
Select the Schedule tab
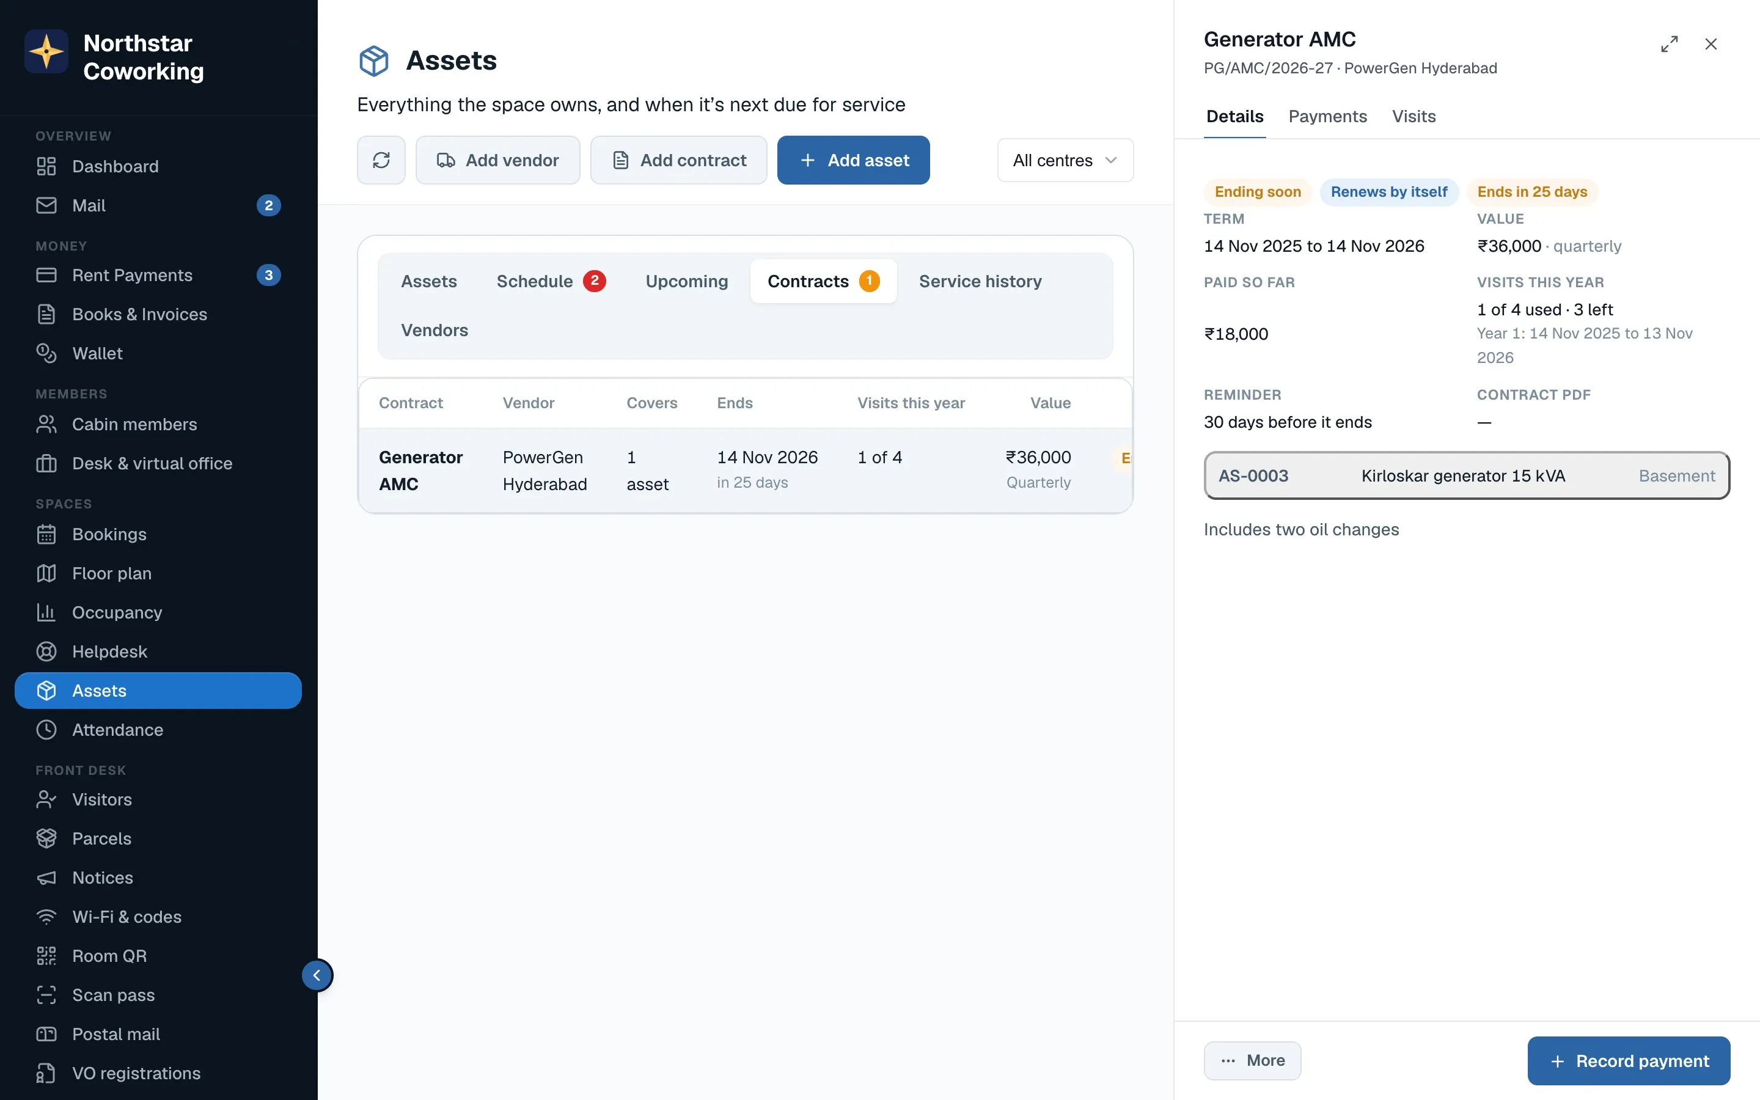pyautogui.click(x=551, y=282)
